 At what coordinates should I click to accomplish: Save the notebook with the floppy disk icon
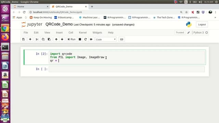point(24,39)
